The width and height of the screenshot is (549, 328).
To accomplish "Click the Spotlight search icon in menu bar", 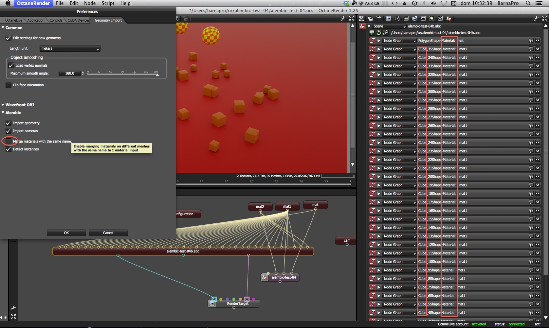I will tap(528, 3).
